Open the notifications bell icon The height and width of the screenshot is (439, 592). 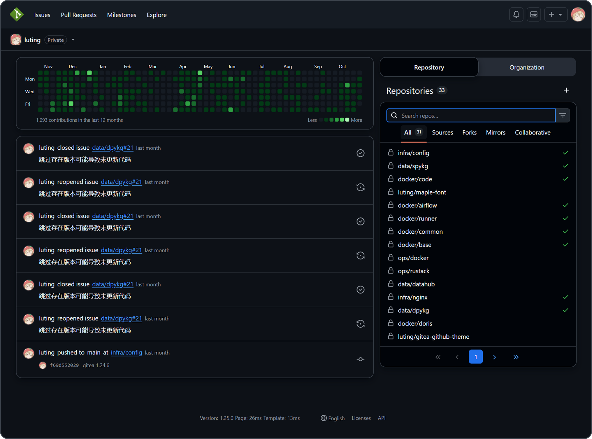[516, 15]
